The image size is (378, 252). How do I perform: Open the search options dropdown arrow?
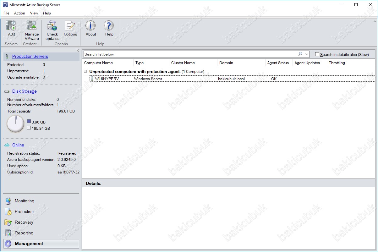307,54
